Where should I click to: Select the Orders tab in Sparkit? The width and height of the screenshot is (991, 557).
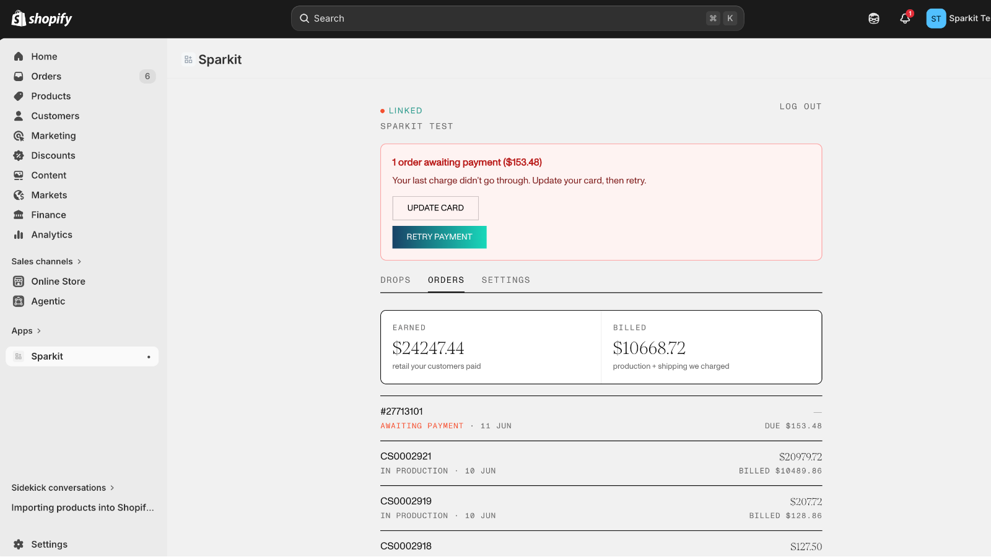click(446, 280)
